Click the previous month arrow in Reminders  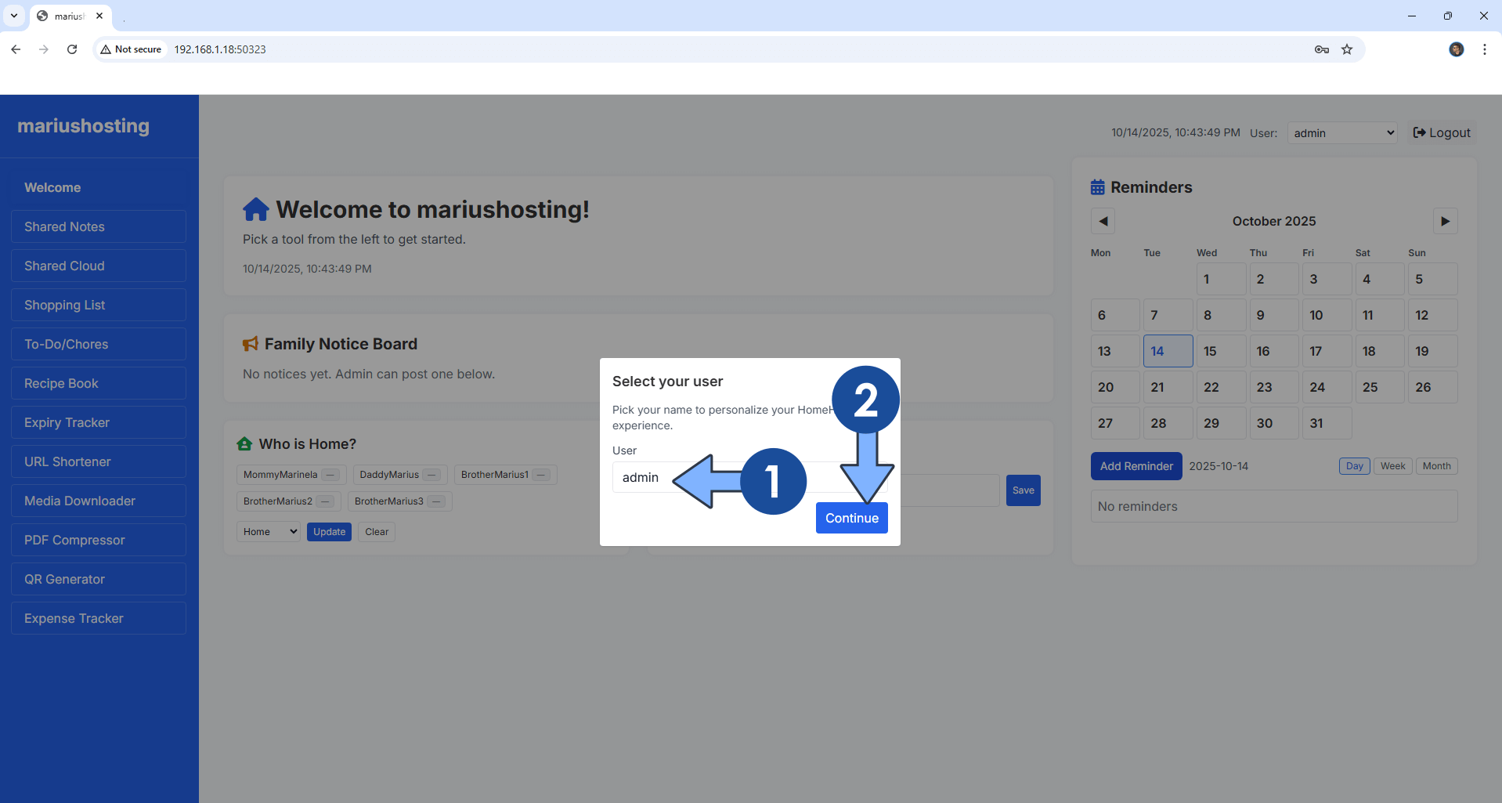click(x=1103, y=221)
